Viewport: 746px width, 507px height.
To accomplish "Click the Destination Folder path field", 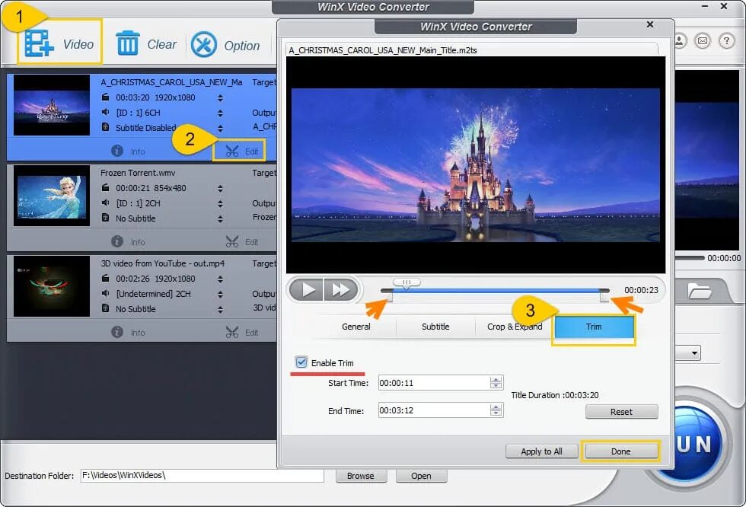I will tap(202, 475).
